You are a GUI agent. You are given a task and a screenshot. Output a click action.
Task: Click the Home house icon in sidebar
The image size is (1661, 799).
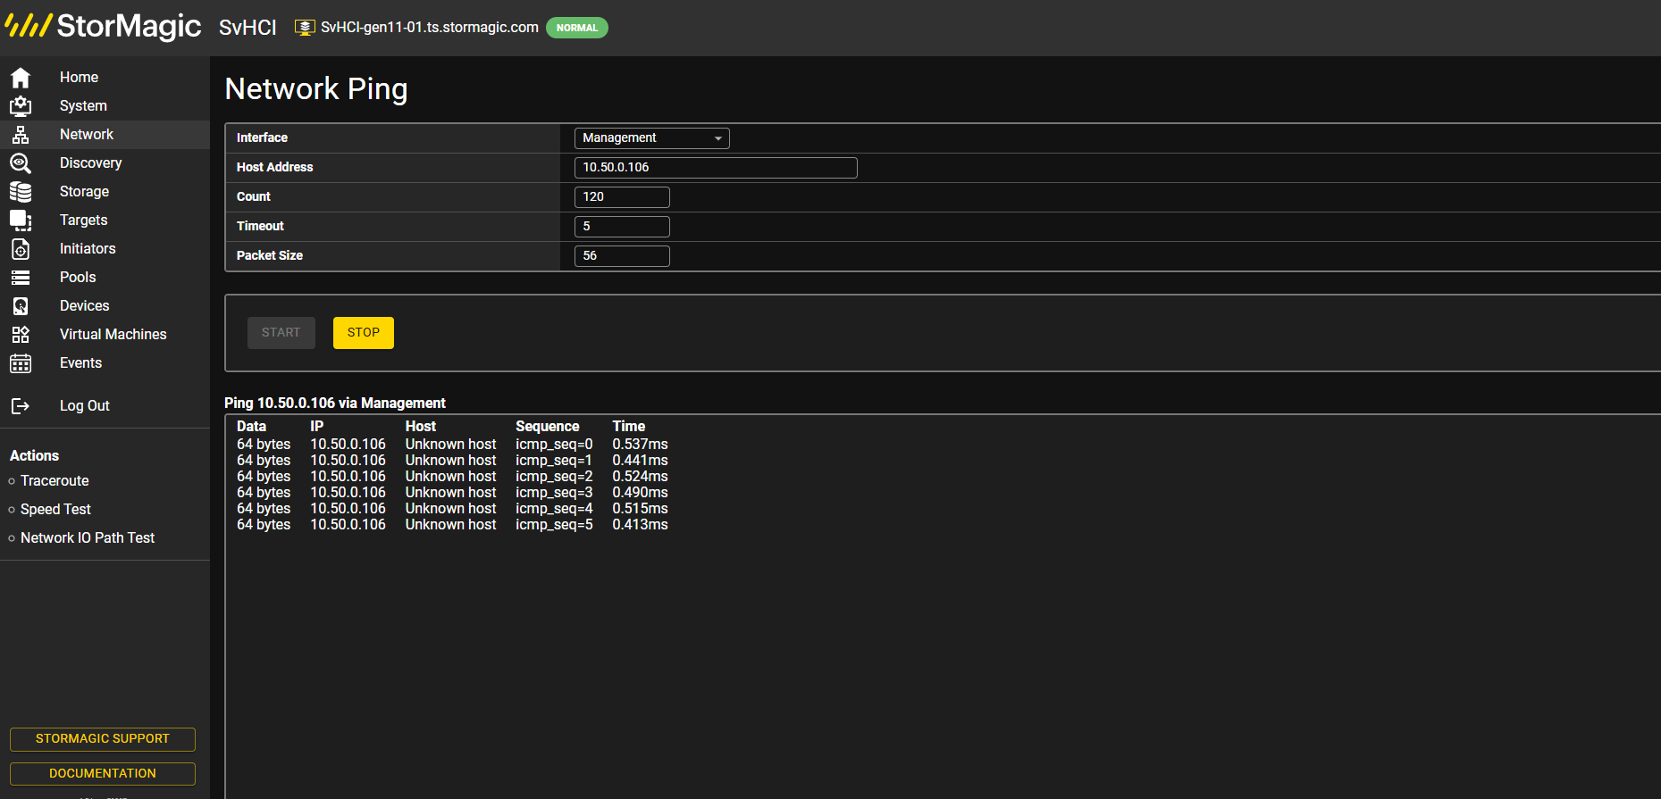pos(21,78)
